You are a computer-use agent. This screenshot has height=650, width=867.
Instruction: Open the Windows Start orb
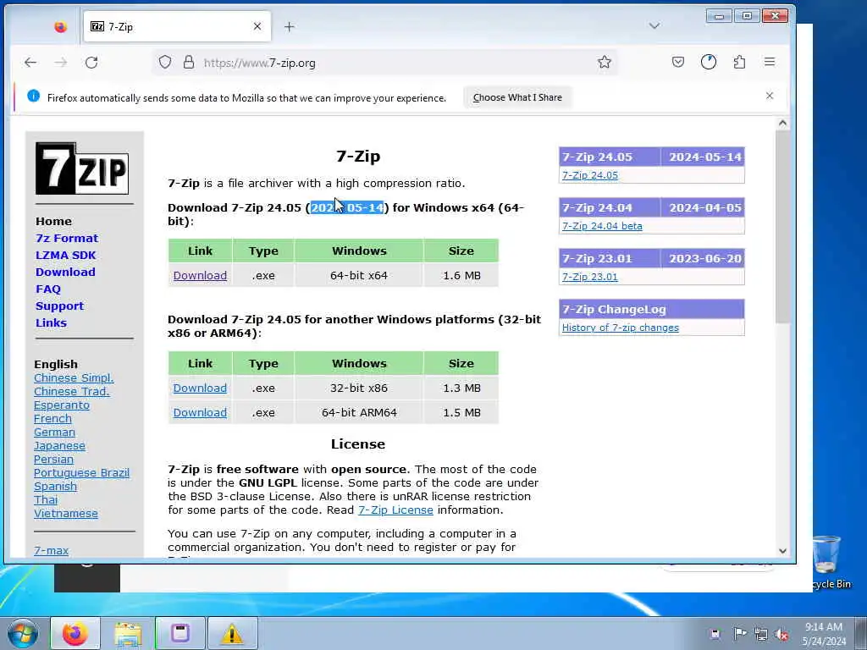(22, 633)
